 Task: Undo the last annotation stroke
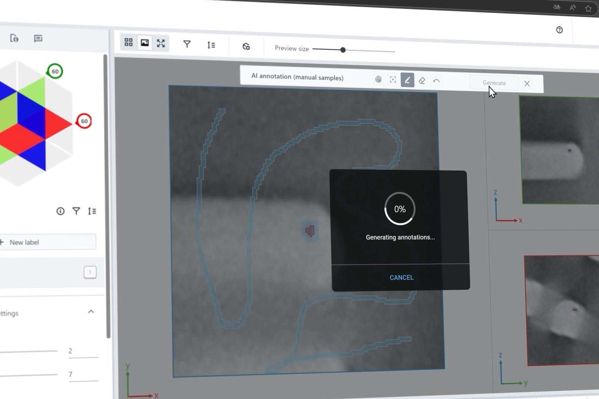[x=436, y=81]
